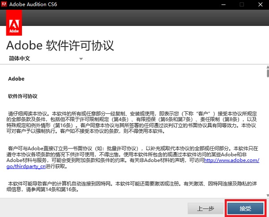The image size is (269, 217).
Task: Minimize the Adobe Audition CS6 installer window
Action: (x=221, y=4)
